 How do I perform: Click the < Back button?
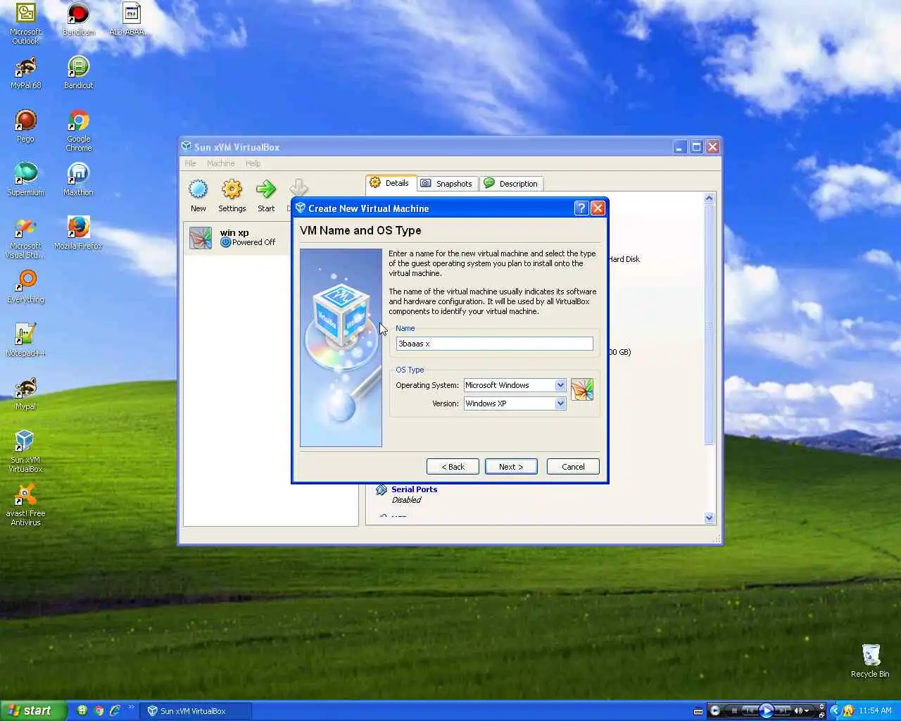(x=453, y=467)
